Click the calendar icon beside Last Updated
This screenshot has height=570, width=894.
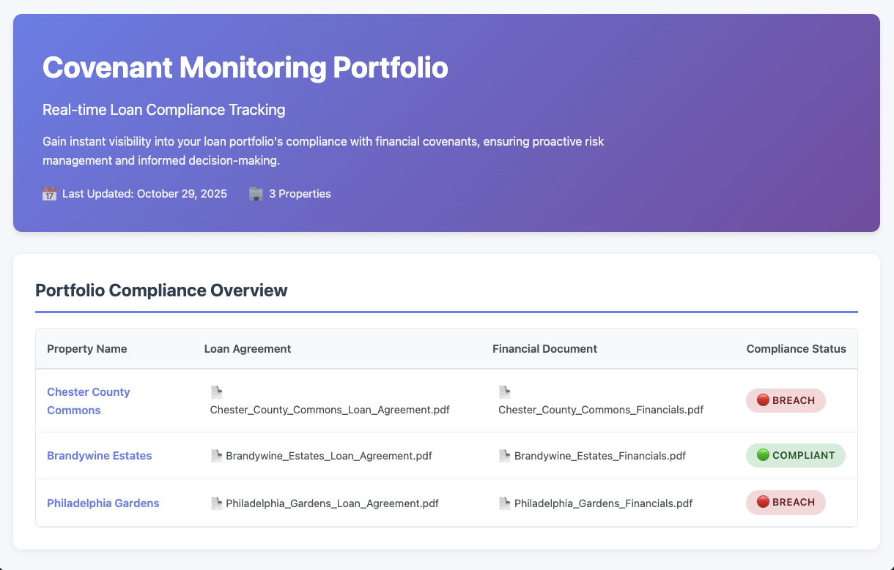tap(49, 193)
